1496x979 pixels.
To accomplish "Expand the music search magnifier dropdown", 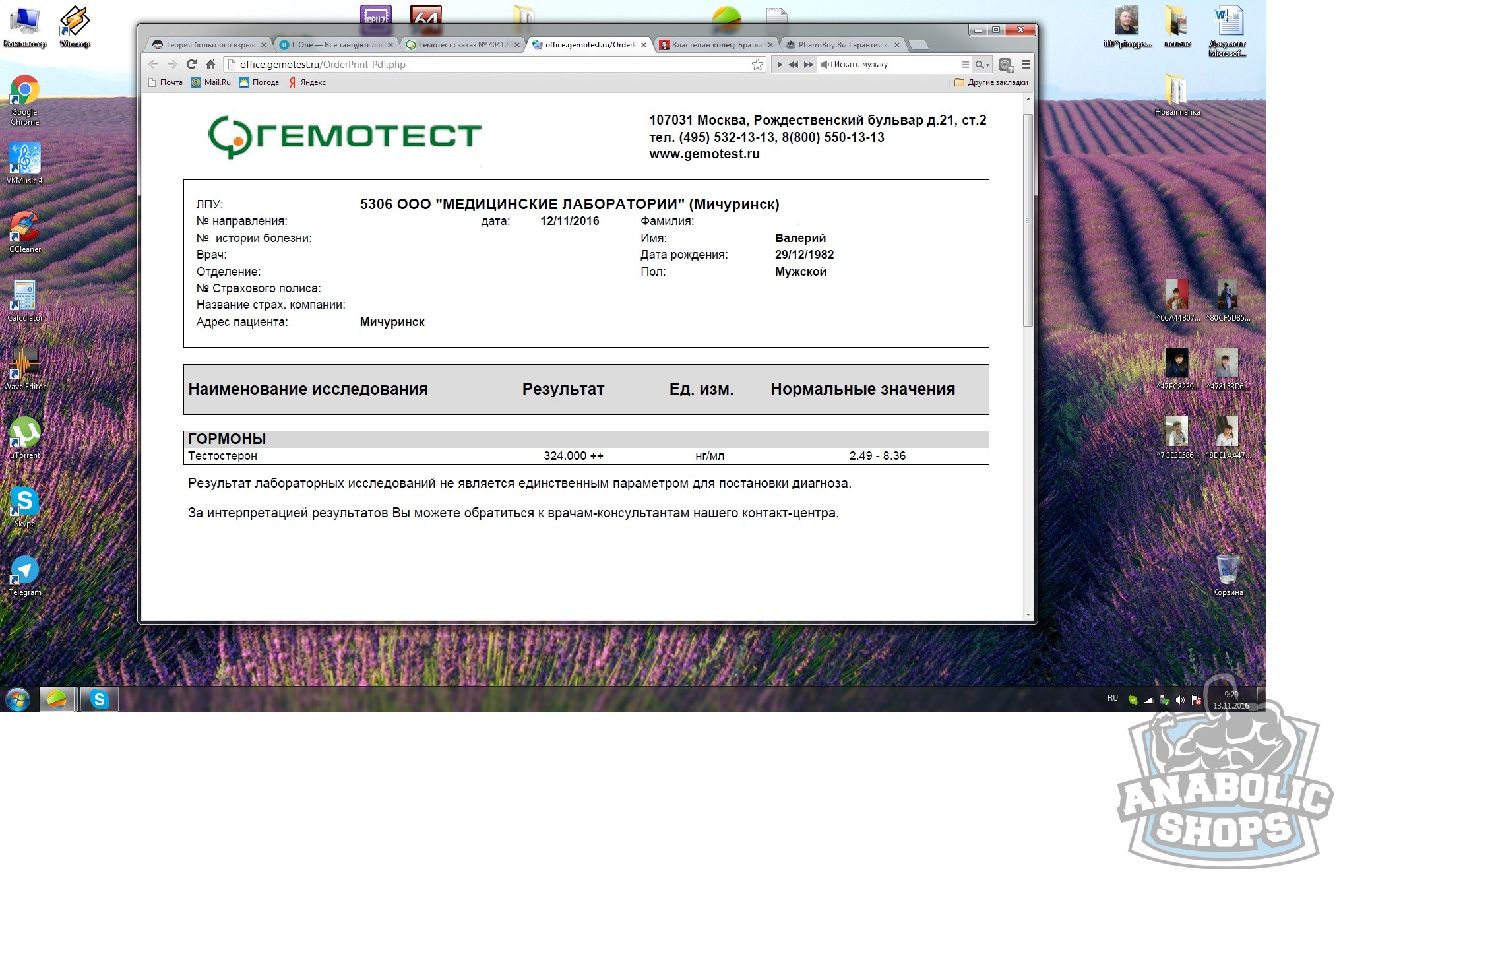I will click(982, 64).
